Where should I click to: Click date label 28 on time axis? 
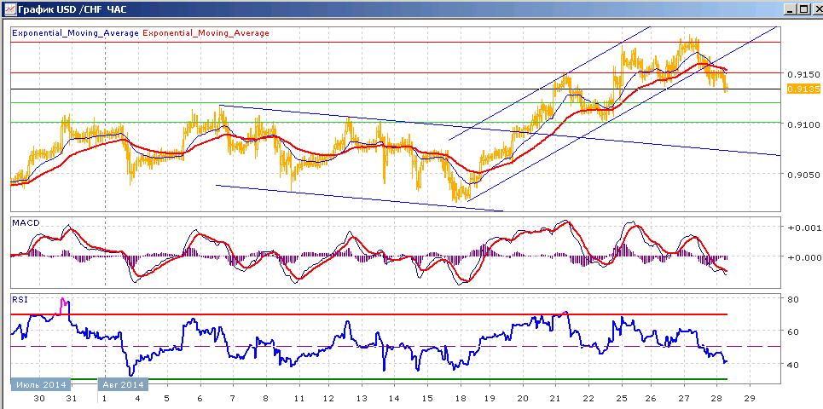(718, 399)
